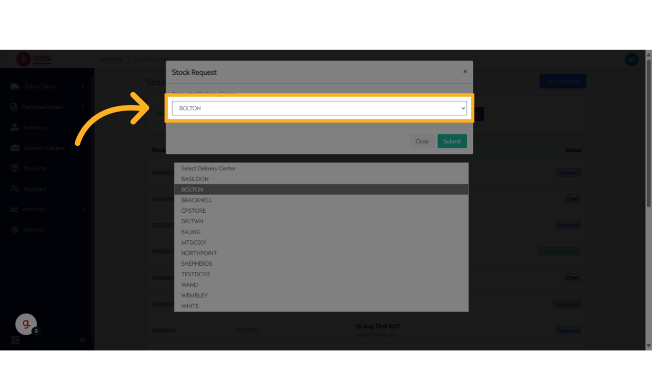
Task: Expand the Sales Orders submenu arrow
Action: click(x=83, y=87)
